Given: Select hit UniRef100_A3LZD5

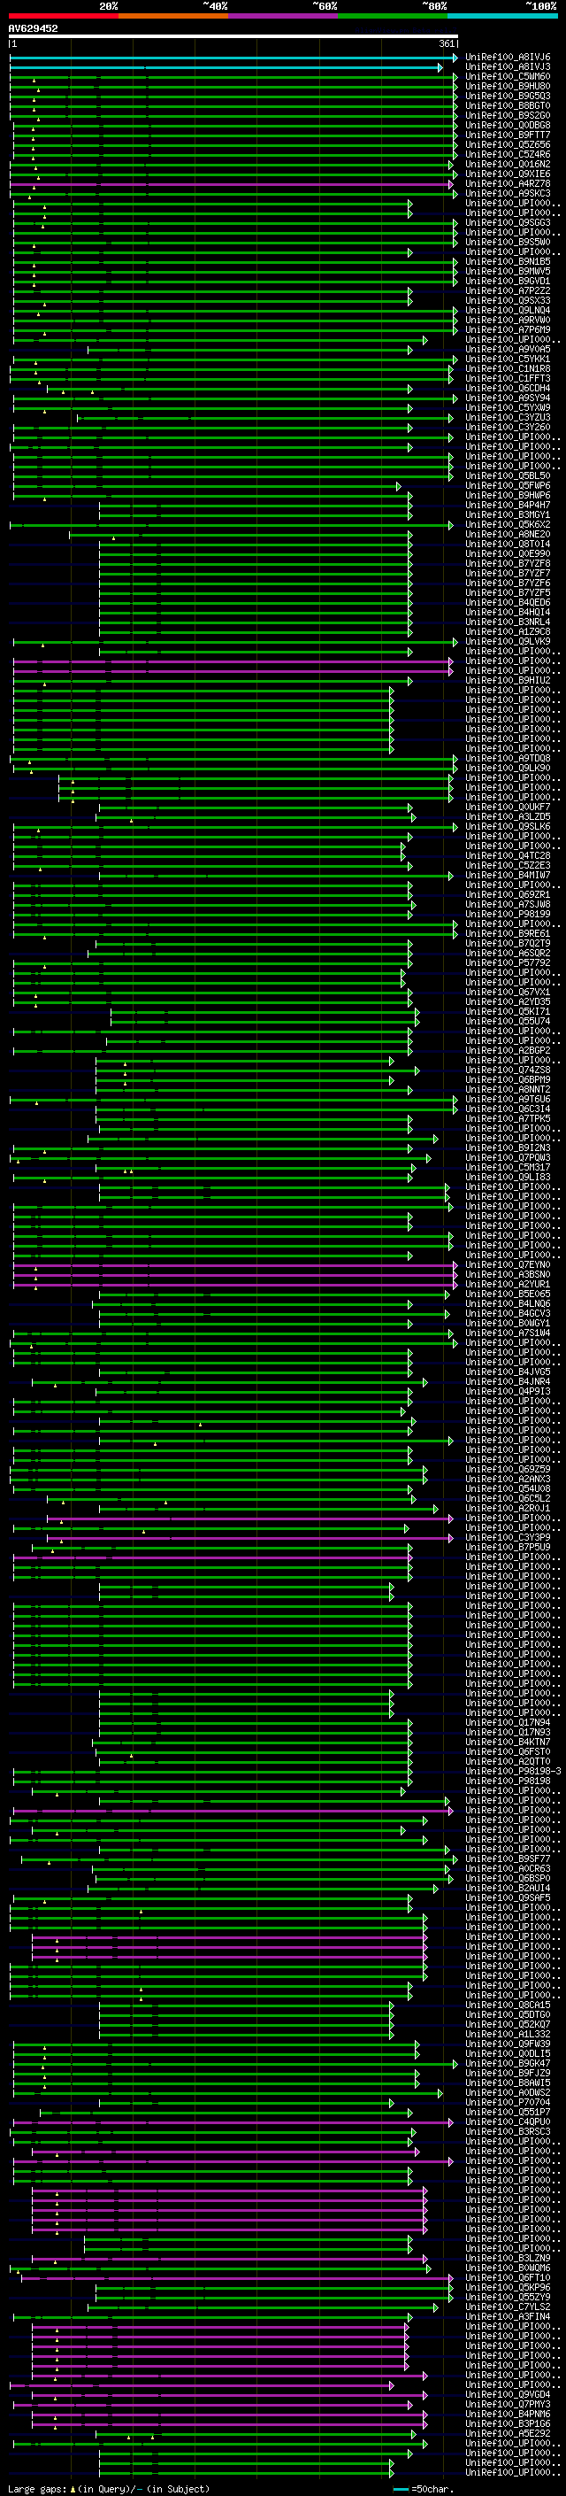Looking at the screenshot, I should (x=508, y=815).
